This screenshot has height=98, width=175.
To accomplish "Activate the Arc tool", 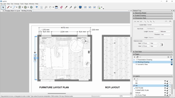I will coord(14,7).
